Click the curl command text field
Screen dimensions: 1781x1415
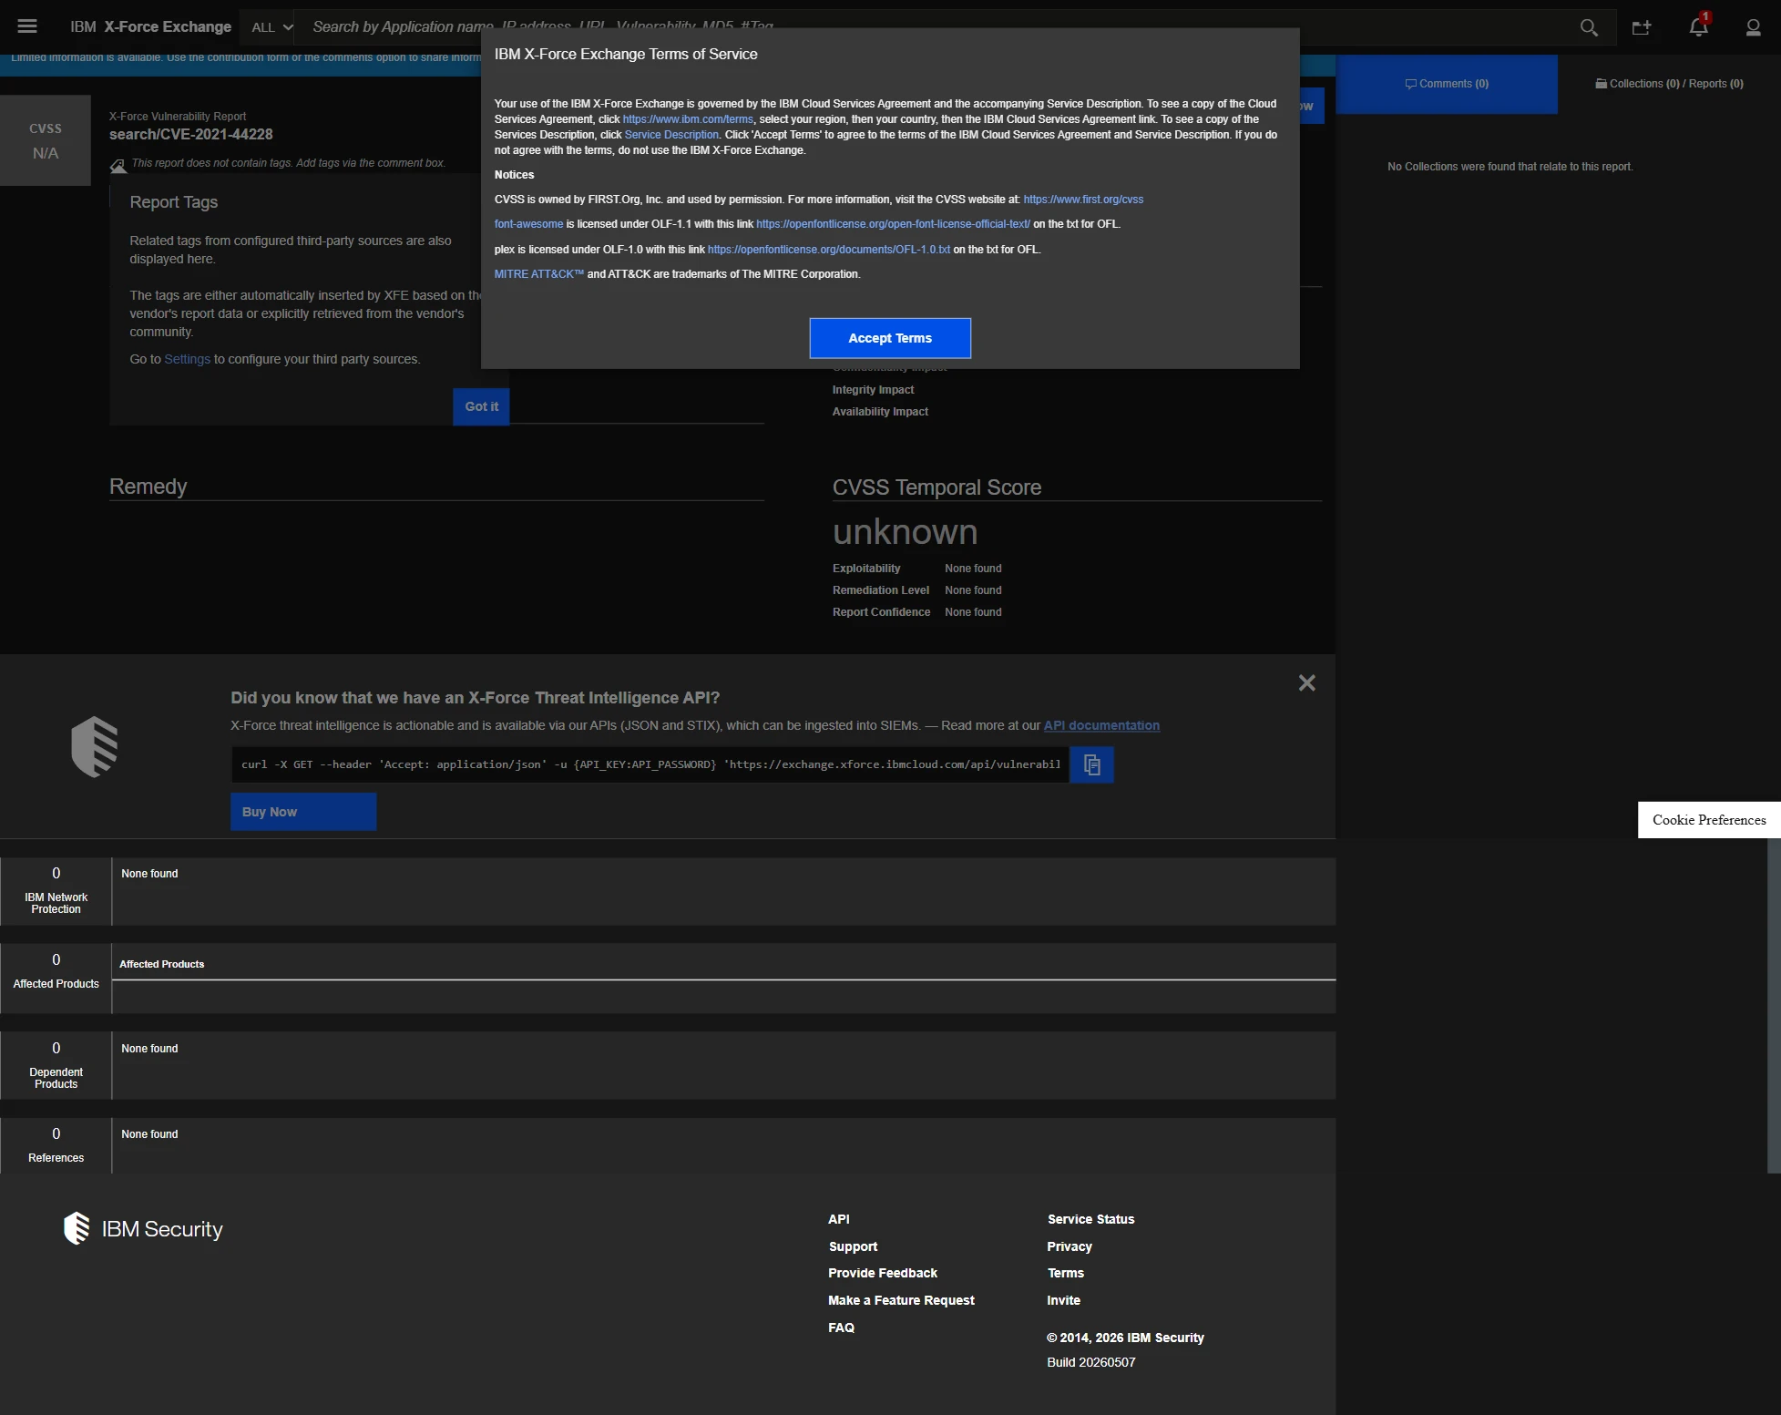[650, 764]
